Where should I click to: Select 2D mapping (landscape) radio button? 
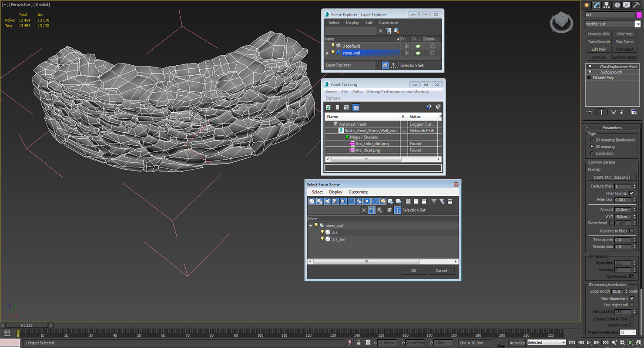591,140
